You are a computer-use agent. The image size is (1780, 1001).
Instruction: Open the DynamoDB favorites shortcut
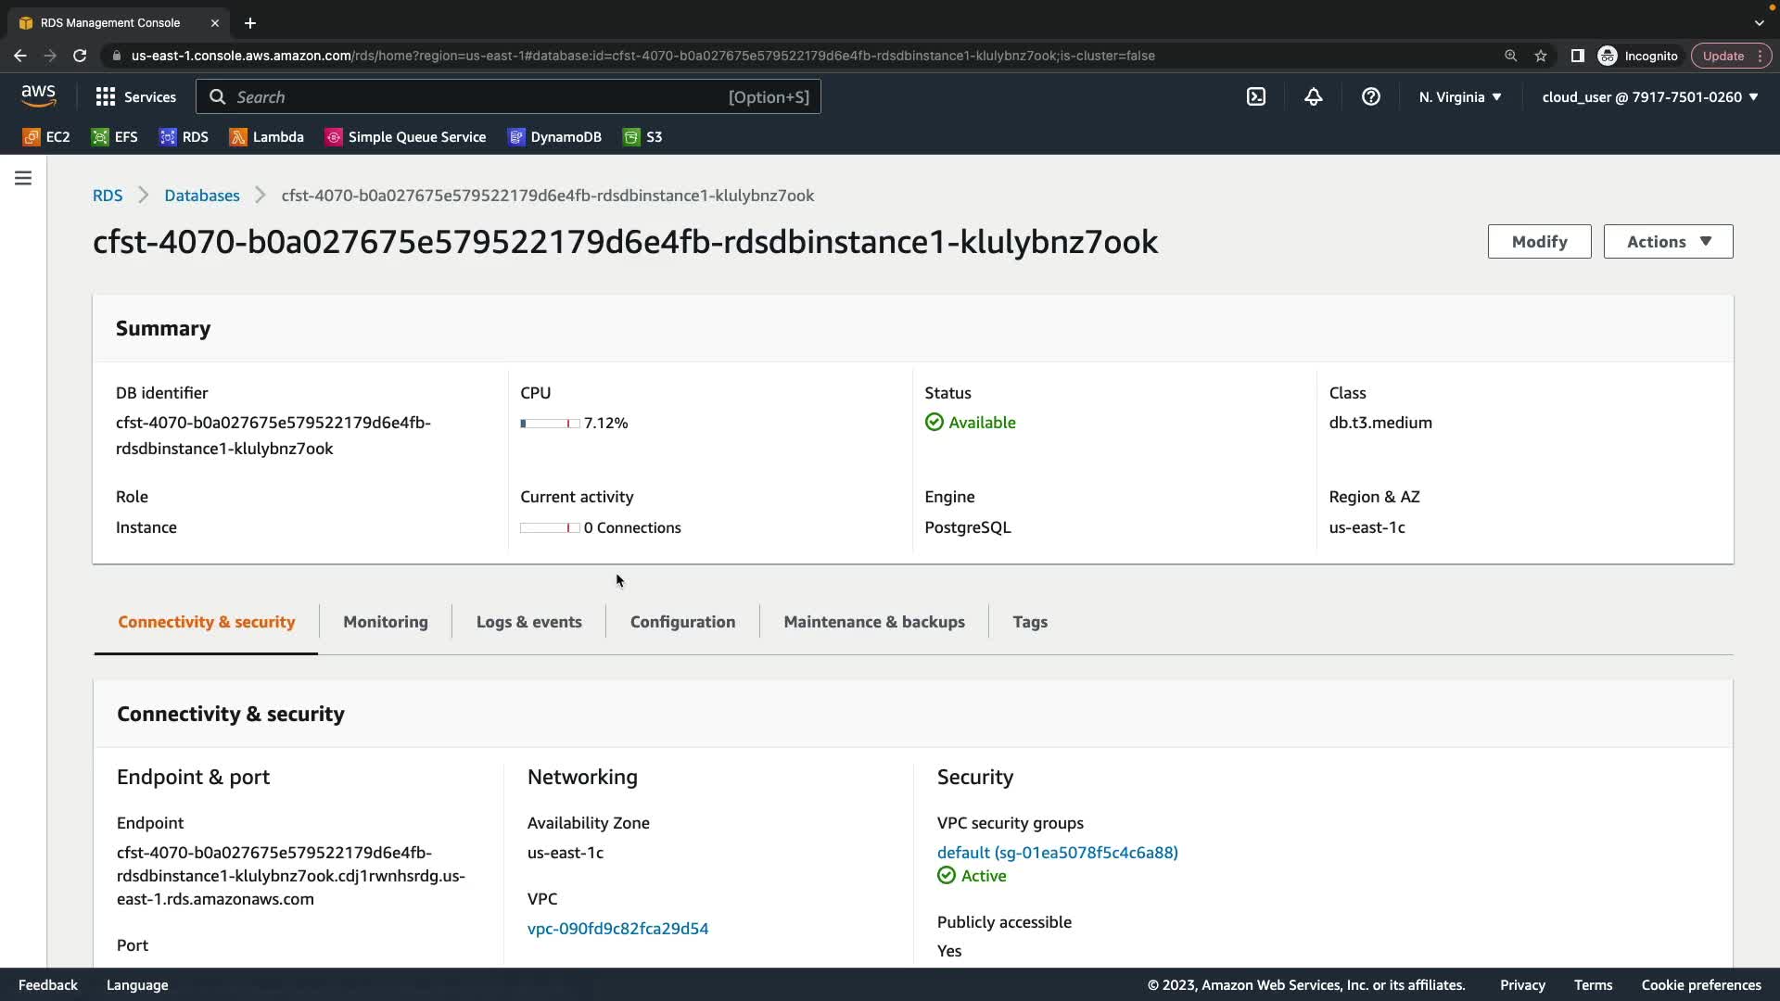(554, 137)
